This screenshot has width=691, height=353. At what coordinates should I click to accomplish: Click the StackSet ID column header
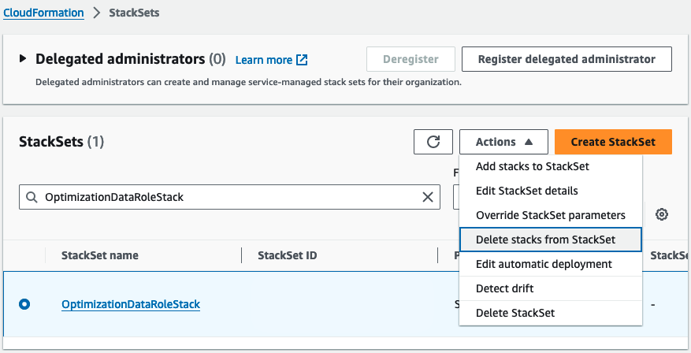tap(288, 255)
